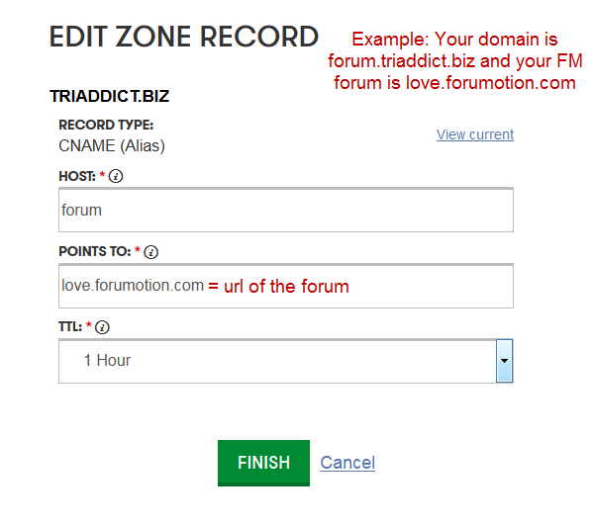The image size is (593, 525).
Task: Click the CNAME (Alias) record type text
Action: (112, 145)
